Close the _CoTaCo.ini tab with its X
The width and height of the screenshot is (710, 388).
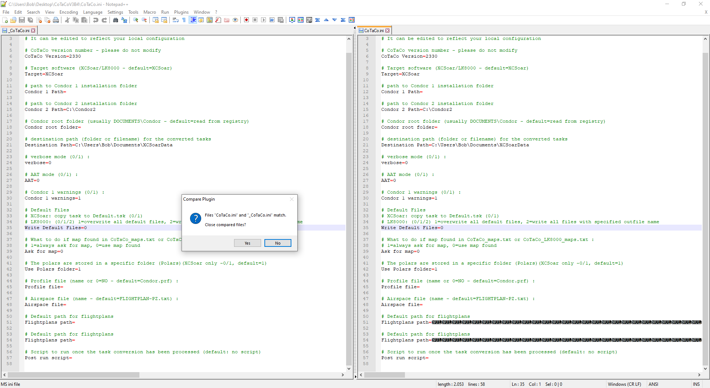(33, 31)
